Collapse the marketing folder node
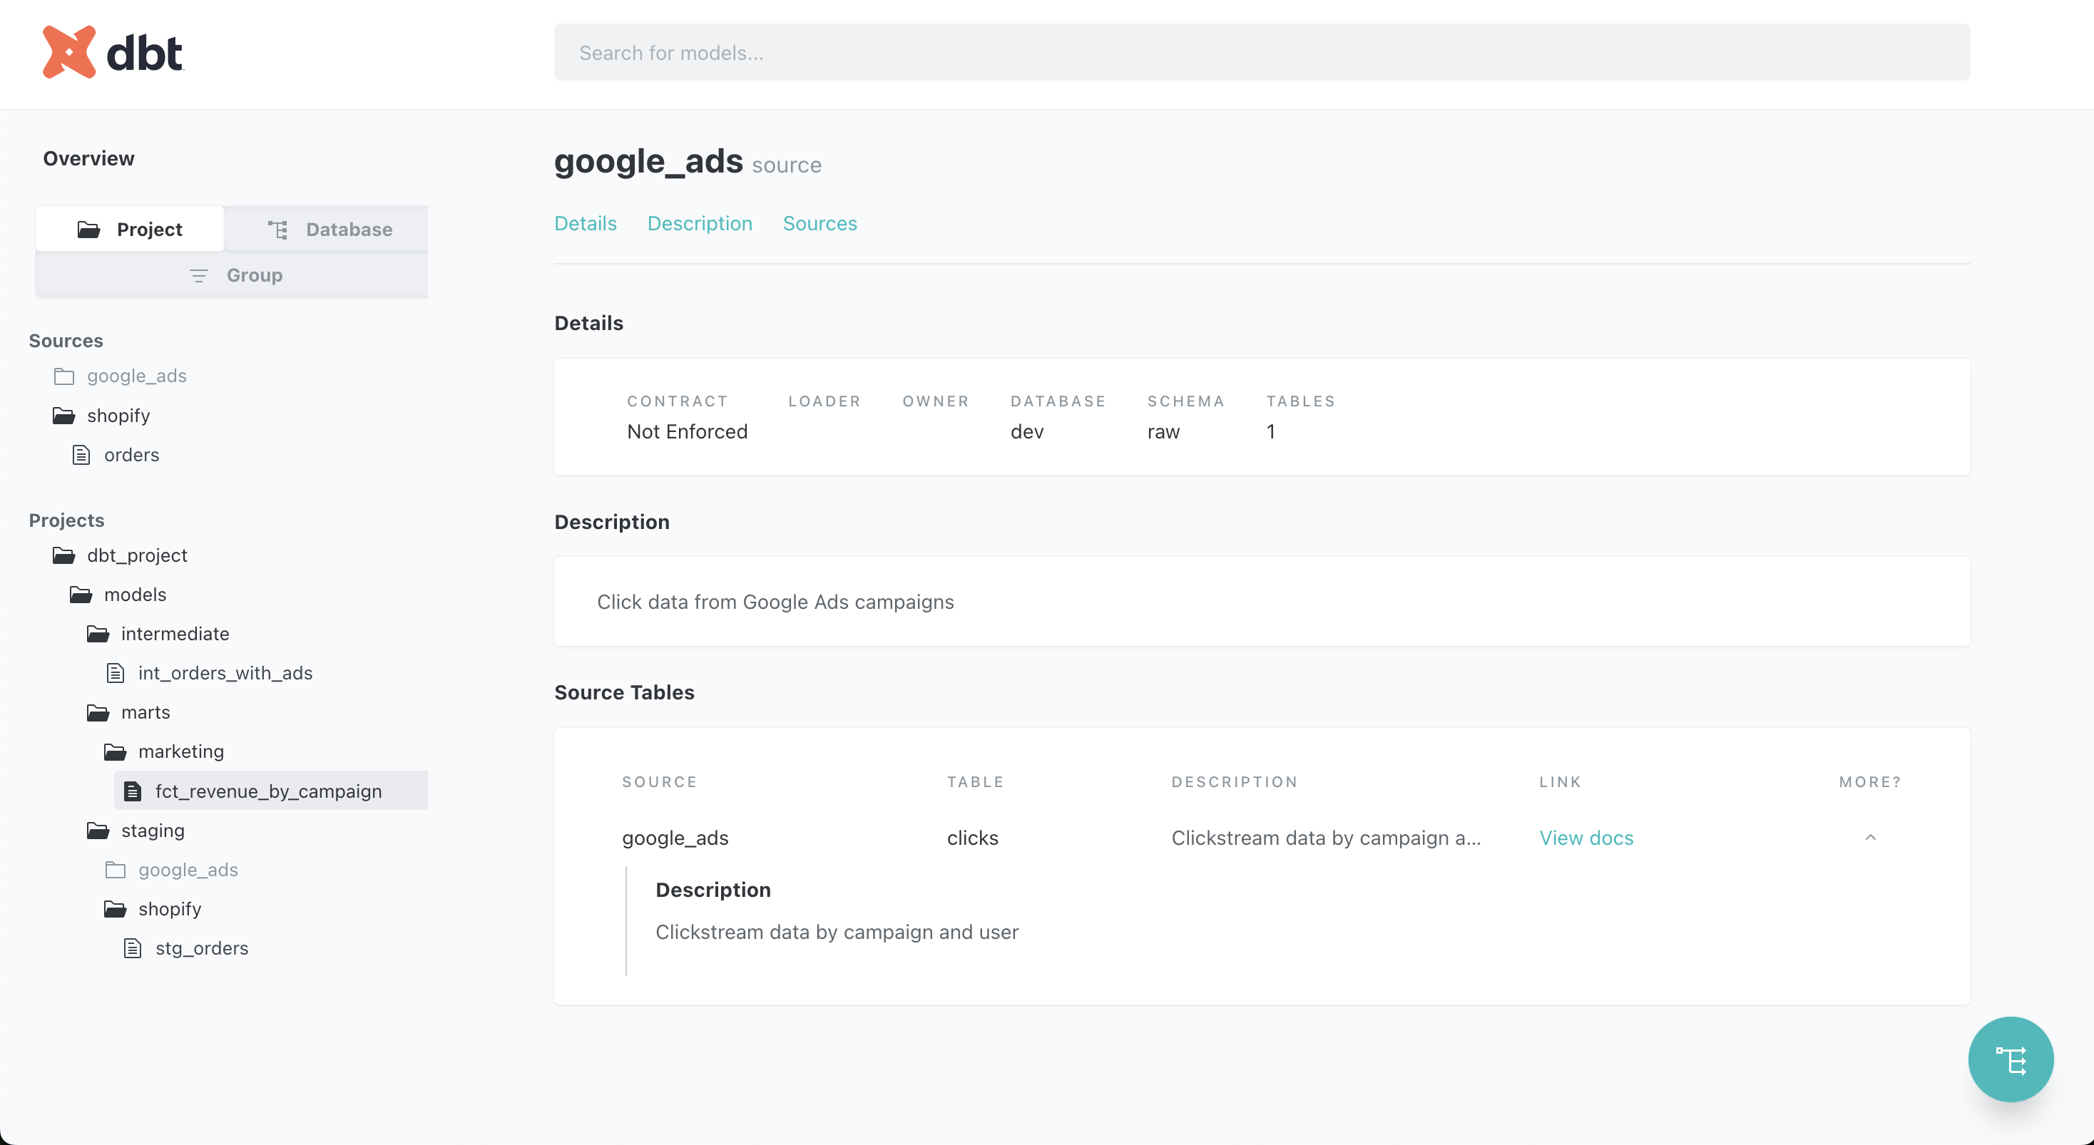Viewport: 2094px width, 1145px height. 180,751
